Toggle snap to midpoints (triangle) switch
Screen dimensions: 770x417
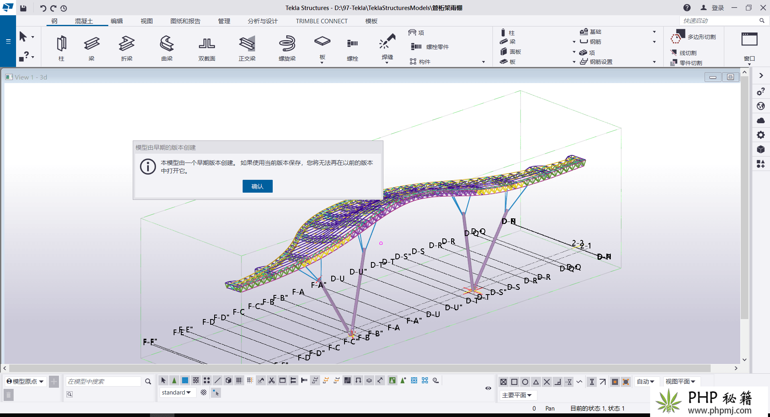[536, 382]
